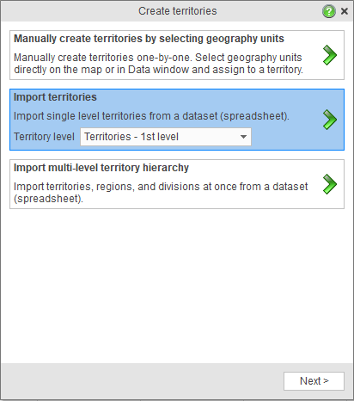Image resolution: width=354 pixels, height=401 pixels.
Task: Click green arrow for multi-level hierarchy import
Action: tap(330, 184)
